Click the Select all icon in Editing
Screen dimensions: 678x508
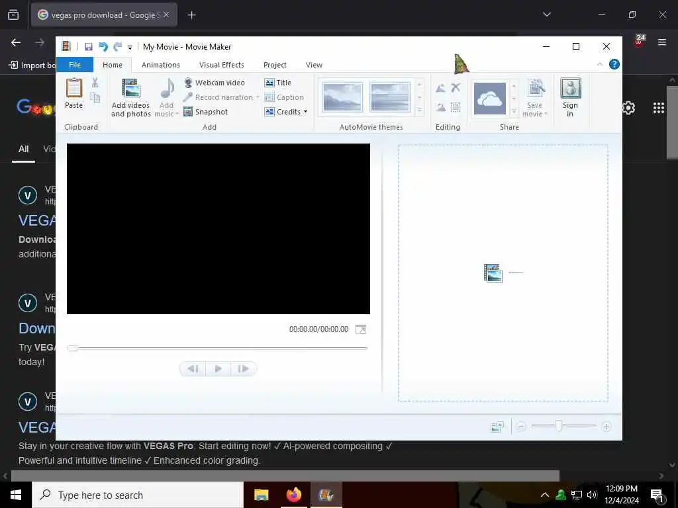[x=456, y=107]
